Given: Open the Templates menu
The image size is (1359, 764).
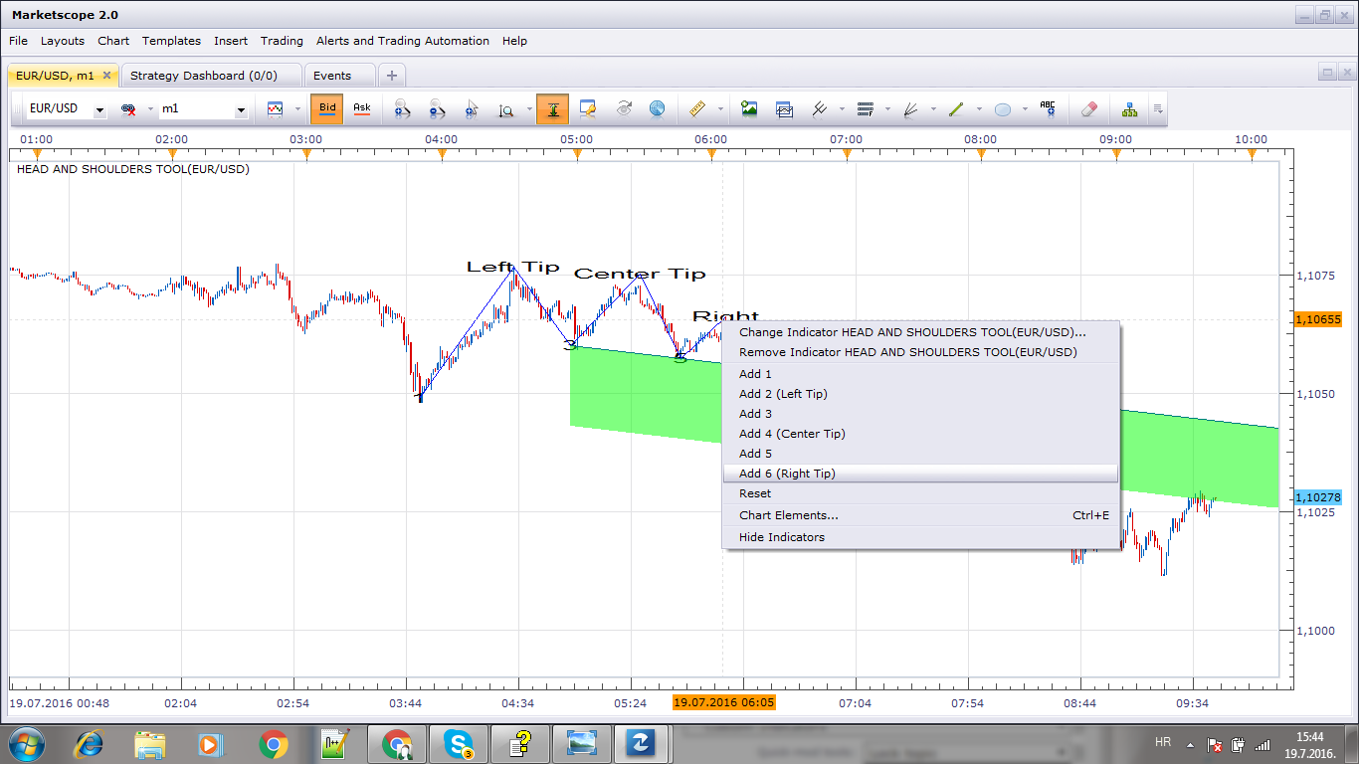Looking at the screenshot, I should pos(171,41).
